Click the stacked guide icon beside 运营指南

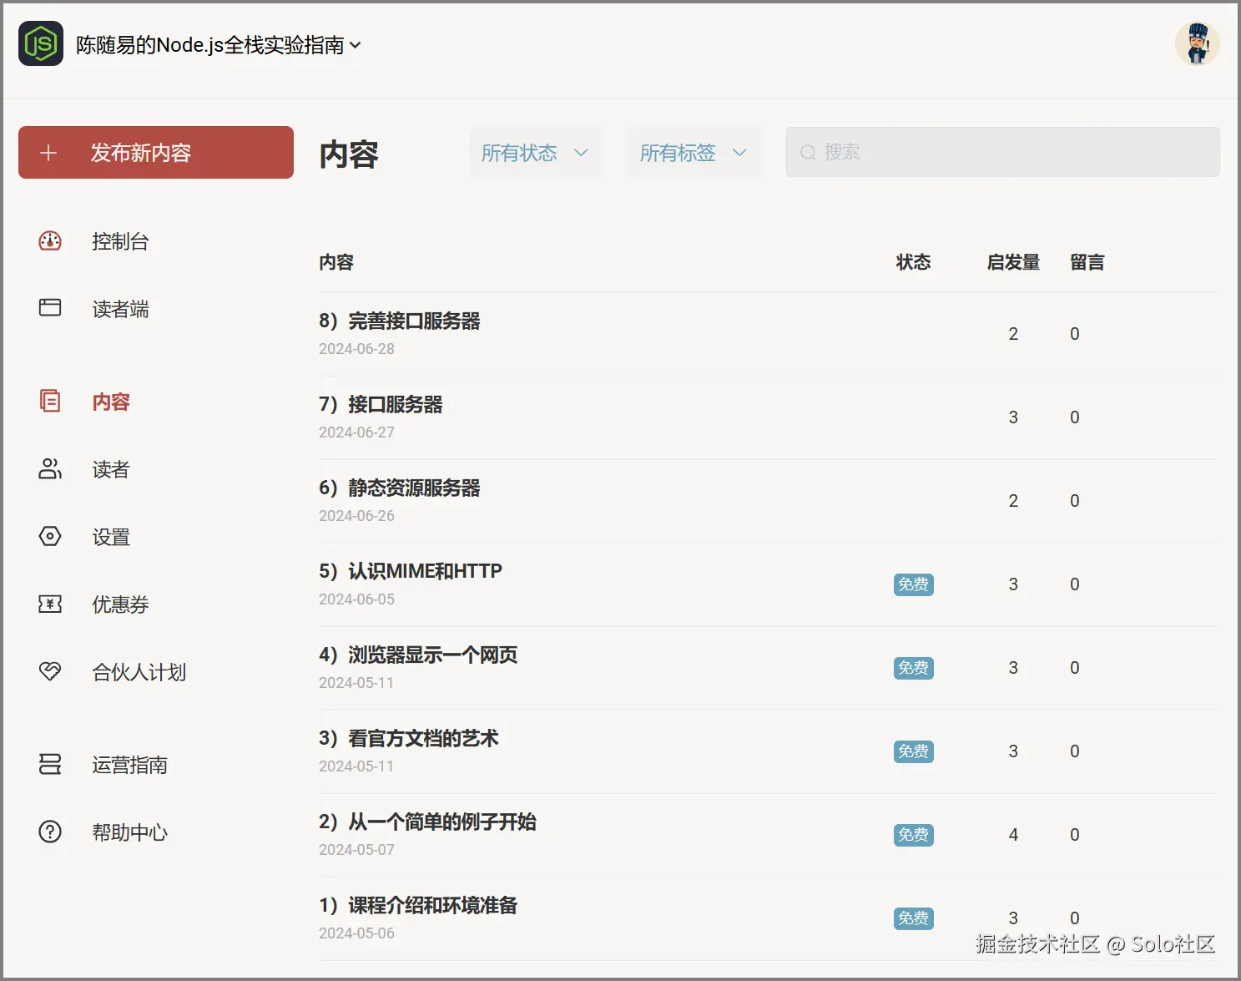50,764
